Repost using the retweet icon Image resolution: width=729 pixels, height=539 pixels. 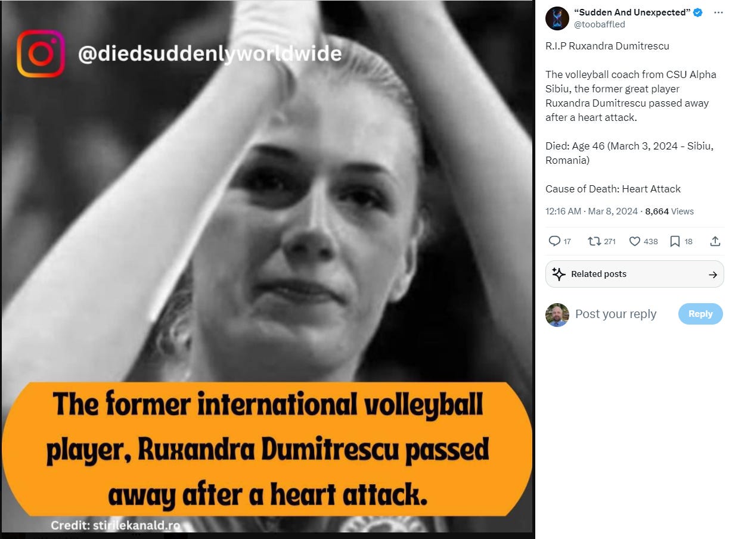[x=594, y=241]
